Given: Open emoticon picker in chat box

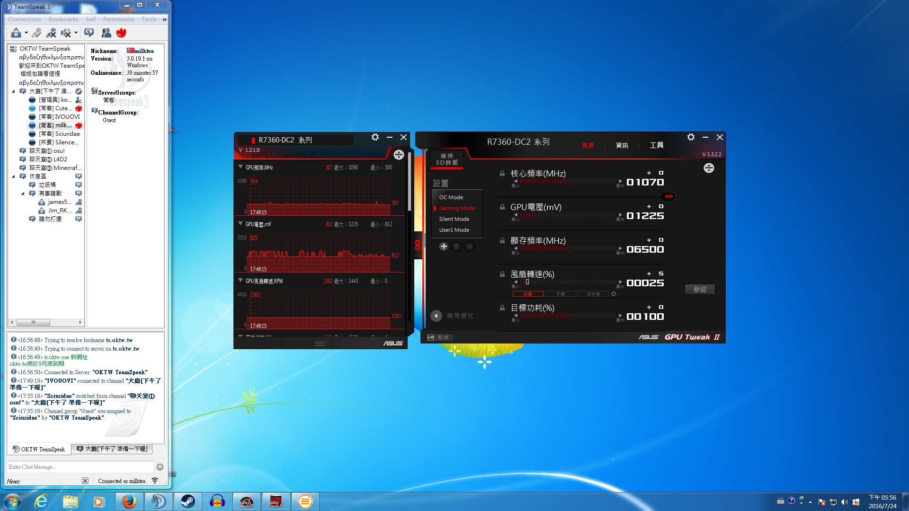Looking at the screenshot, I should pyautogui.click(x=160, y=467).
